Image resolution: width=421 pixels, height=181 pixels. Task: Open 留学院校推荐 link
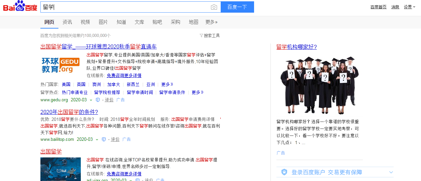click(x=107, y=92)
